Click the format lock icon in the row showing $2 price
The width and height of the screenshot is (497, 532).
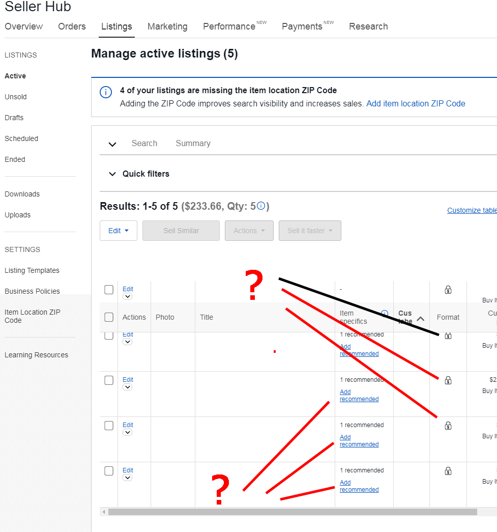[x=448, y=380]
